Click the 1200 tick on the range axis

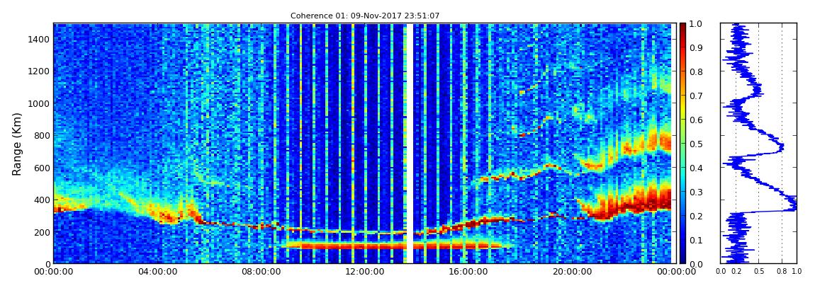tap(39, 71)
